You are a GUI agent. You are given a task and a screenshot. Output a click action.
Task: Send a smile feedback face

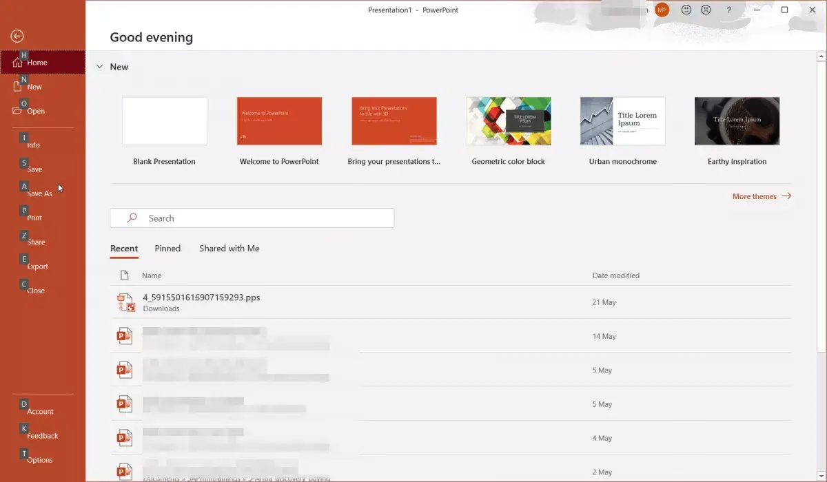(x=686, y=10)
